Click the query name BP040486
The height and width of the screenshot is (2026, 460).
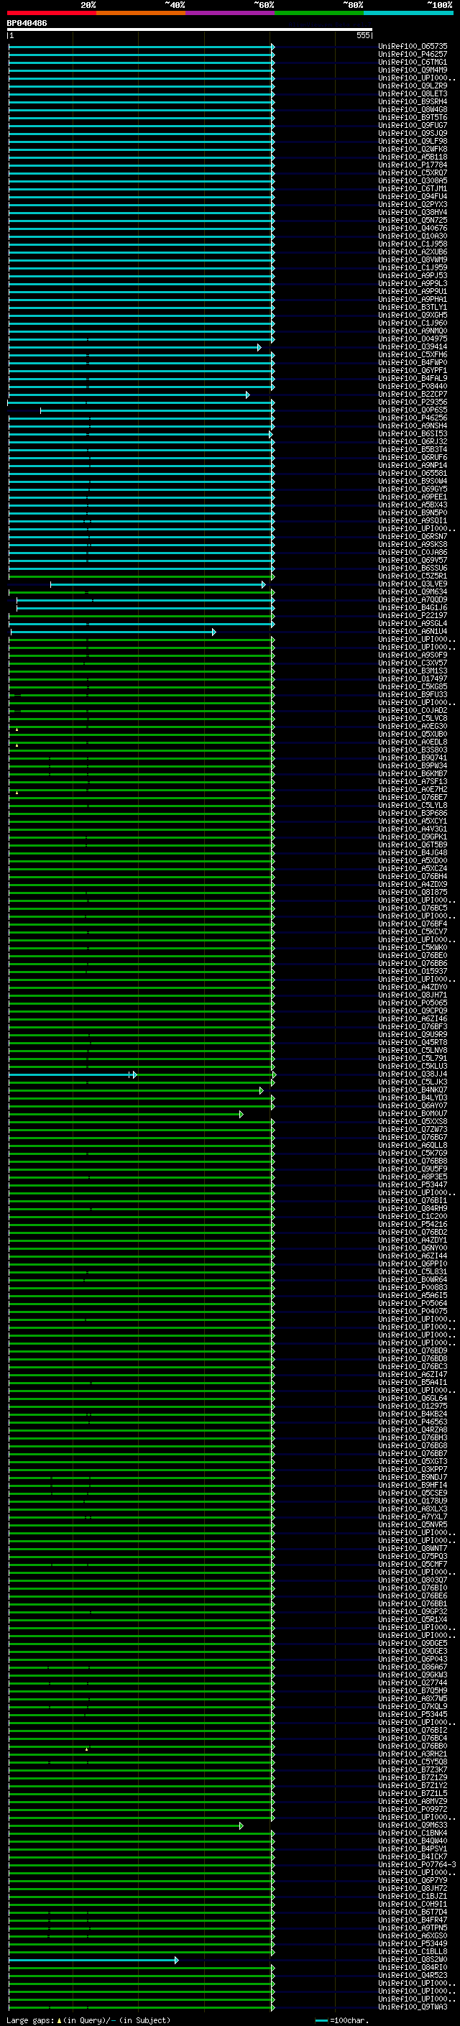coord(27,24)
